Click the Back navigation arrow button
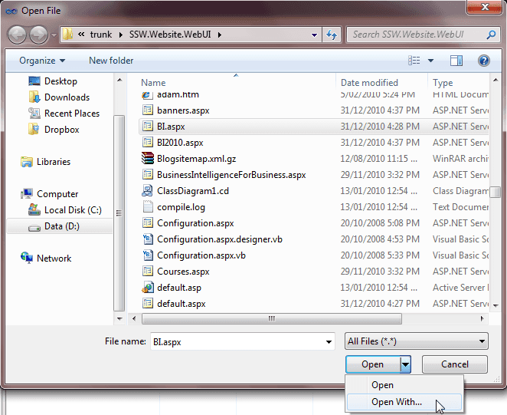The width and height of the screenshot is (507, 415). click(x=17, y=35)
